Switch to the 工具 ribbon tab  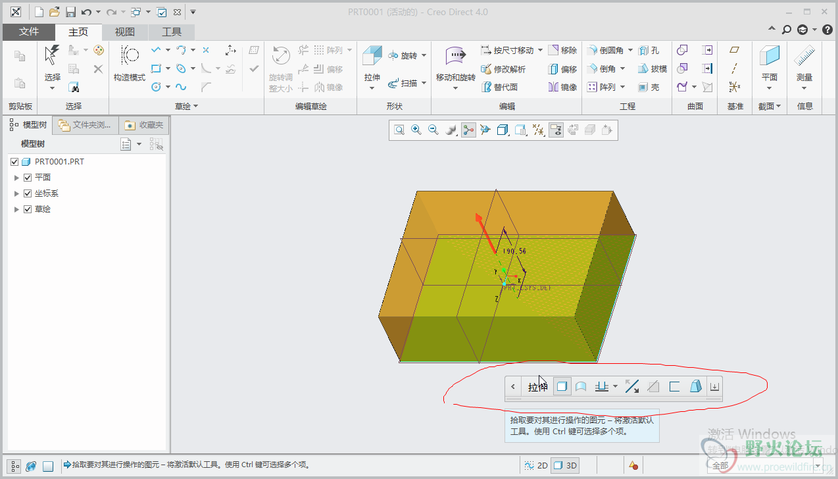point(172,32)
